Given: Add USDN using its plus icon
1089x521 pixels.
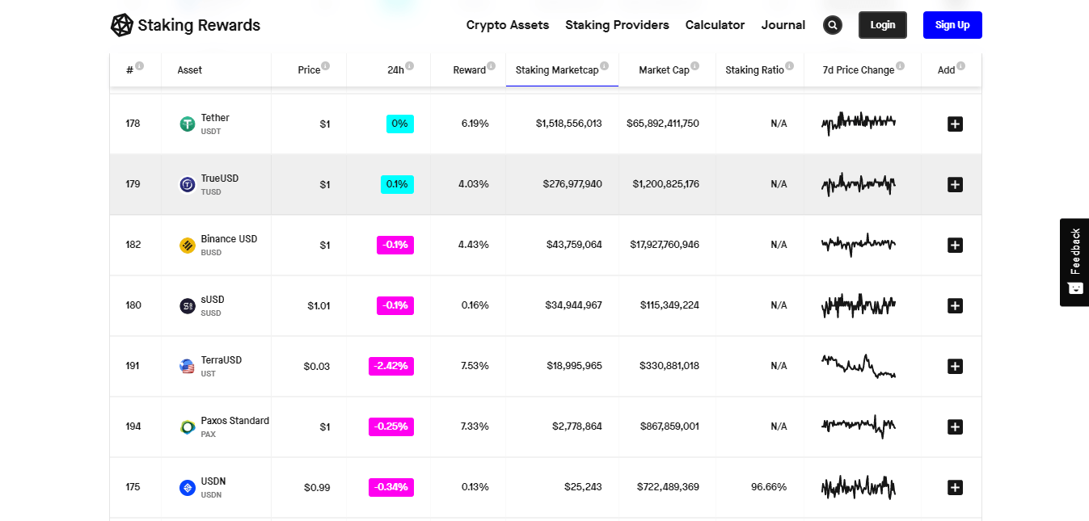Looking at the screenshot, I should pos(955,487).
